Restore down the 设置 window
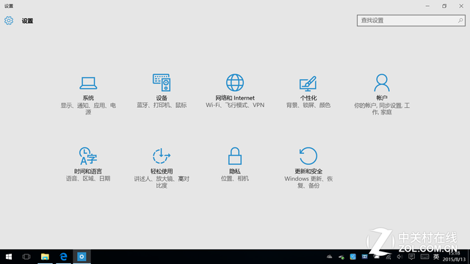 pyautogui.click(x=444, y=6)
